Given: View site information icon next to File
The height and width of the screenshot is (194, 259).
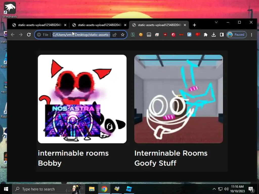Looking at the screenshot, I should click(x=39, y=35).
